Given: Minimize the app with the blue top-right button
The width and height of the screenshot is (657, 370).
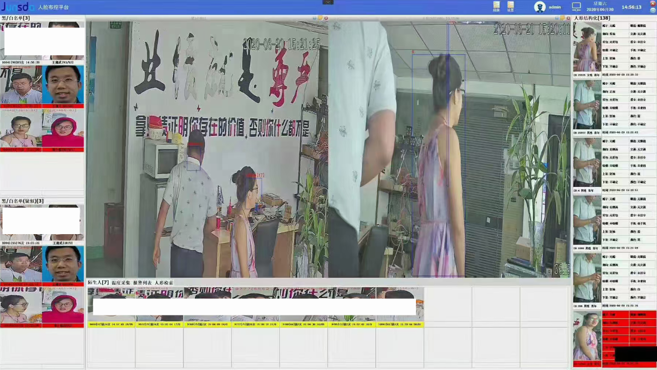Looking at the screenshot, I should (x=652, y=10).
